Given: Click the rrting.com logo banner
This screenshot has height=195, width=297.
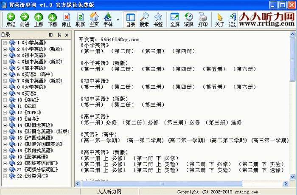Looking at the screenshot, I should click(x=267, y=20).
